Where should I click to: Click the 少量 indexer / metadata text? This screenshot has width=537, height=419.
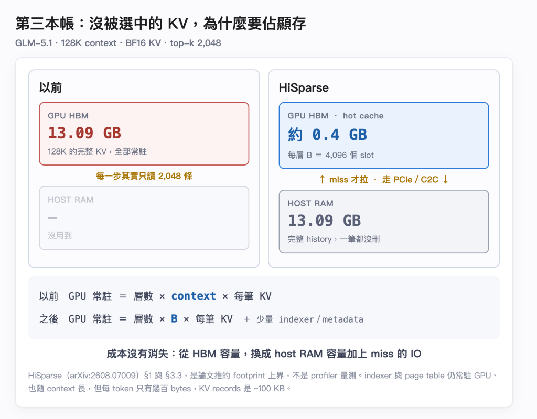pyautogui.click(x=309, y=319)
